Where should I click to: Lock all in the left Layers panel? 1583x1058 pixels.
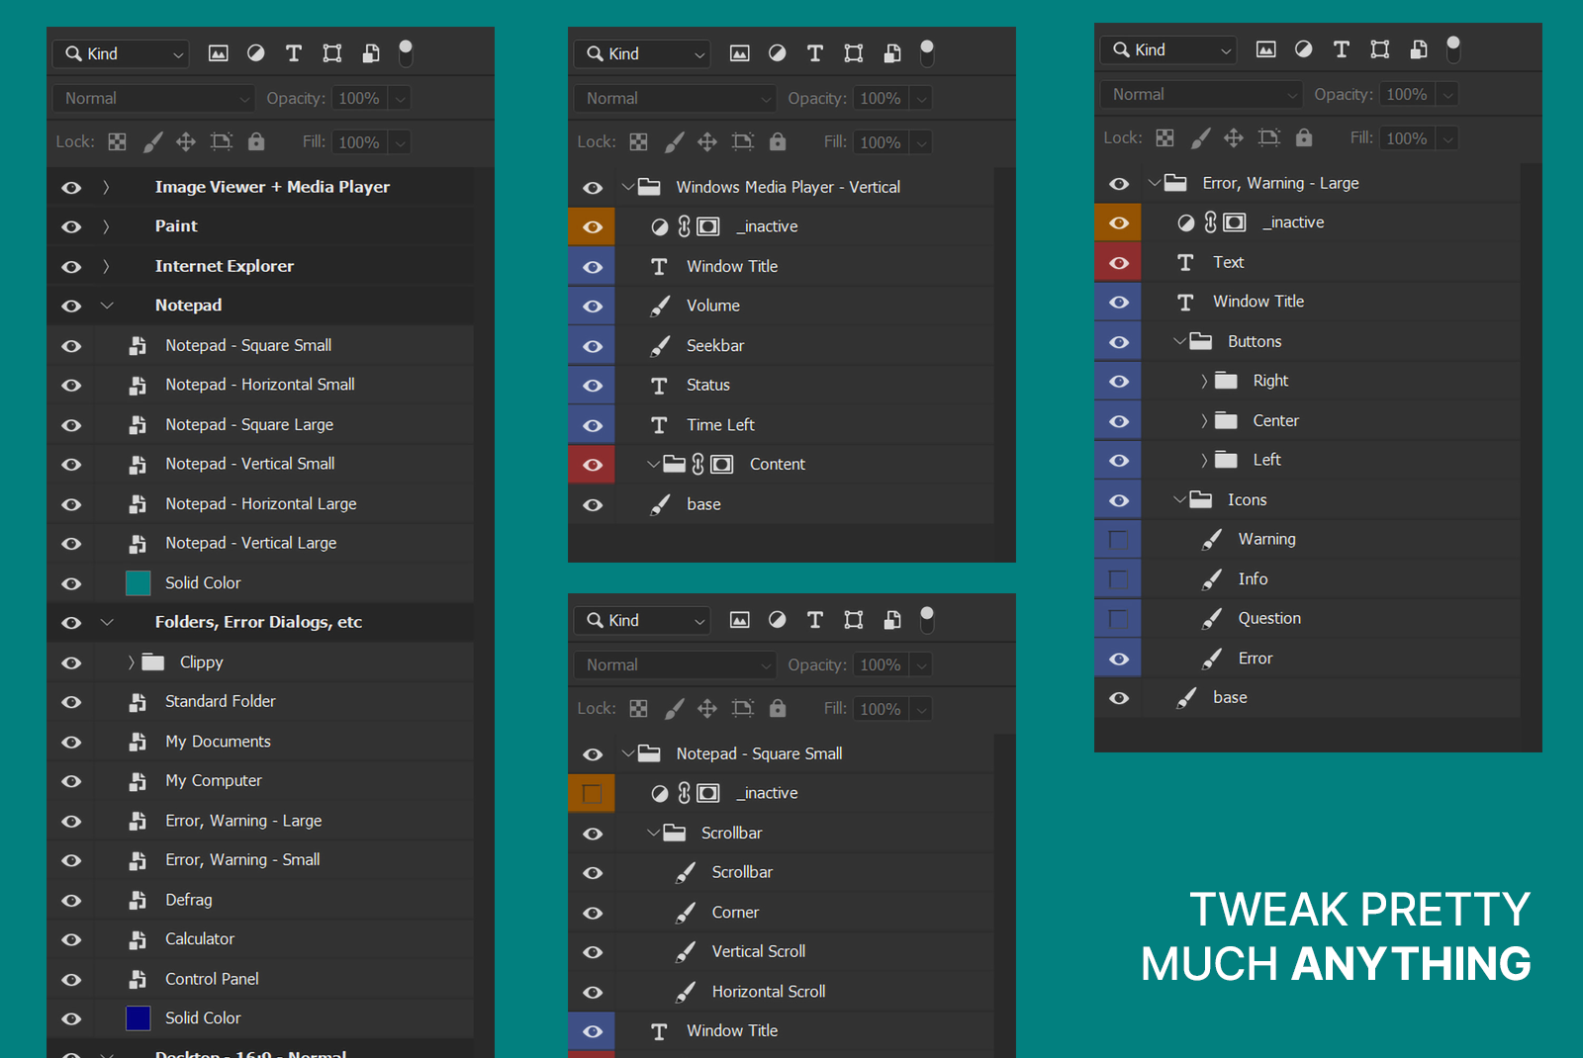[256, 141]
